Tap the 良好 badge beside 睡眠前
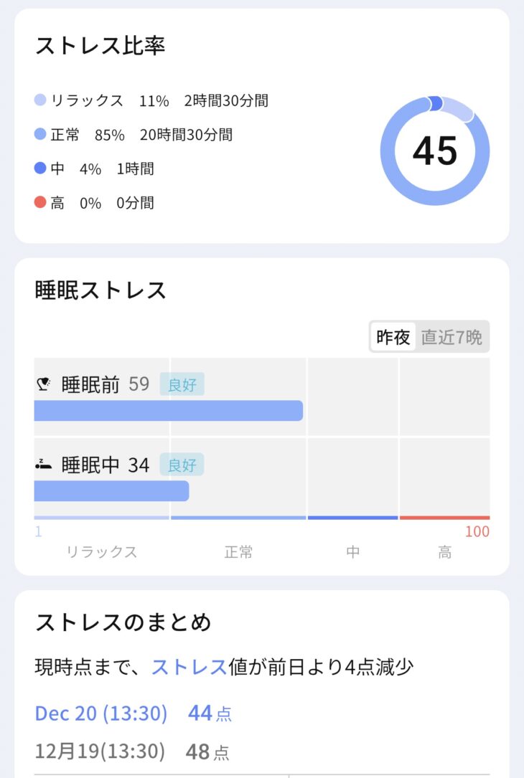The image size is (524, 778). point(182,384)
